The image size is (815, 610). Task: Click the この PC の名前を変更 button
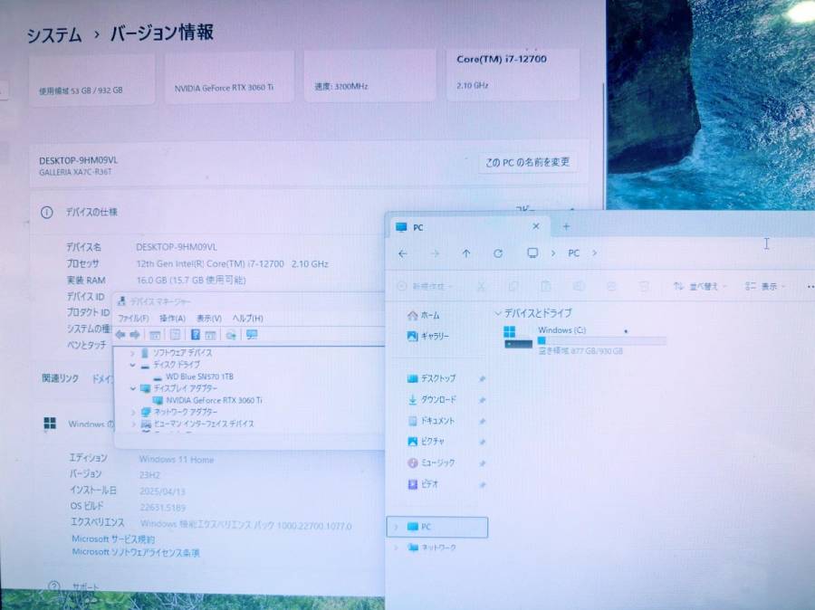point(528,163)
